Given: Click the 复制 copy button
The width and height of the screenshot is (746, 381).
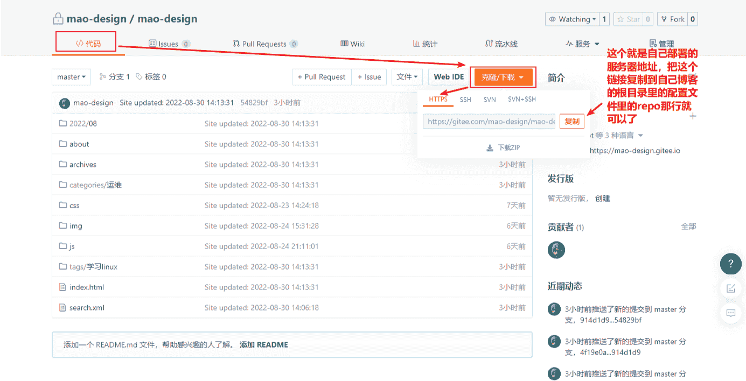Looking at the screenshot, I should pyautogui.click(x=571, y=122).
